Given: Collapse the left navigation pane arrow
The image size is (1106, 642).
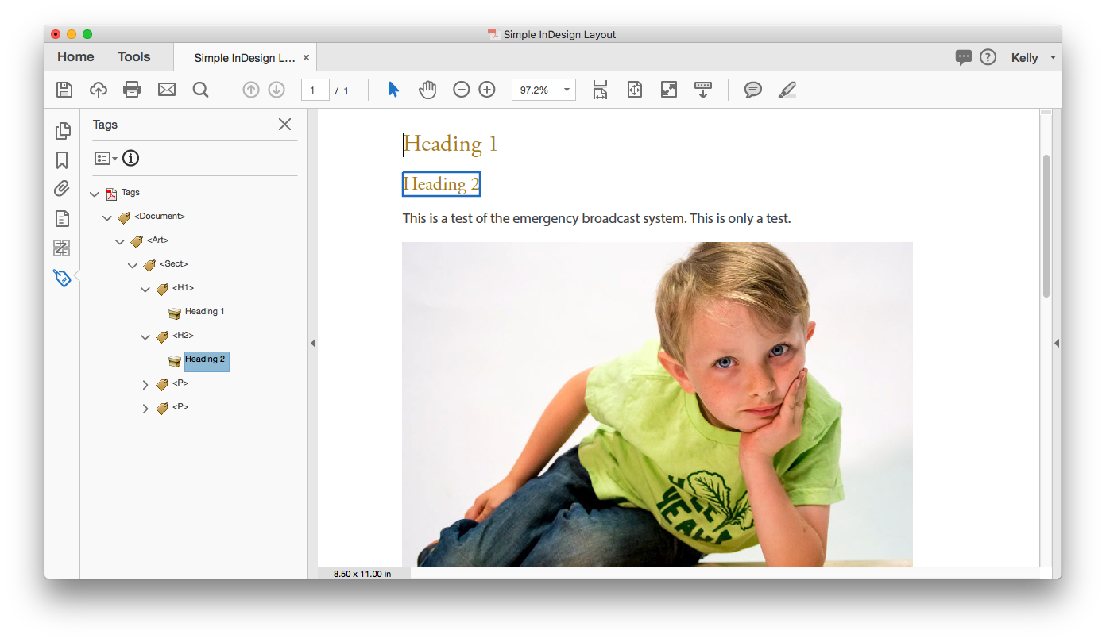Looking at the screenshot, I should 313,343.
